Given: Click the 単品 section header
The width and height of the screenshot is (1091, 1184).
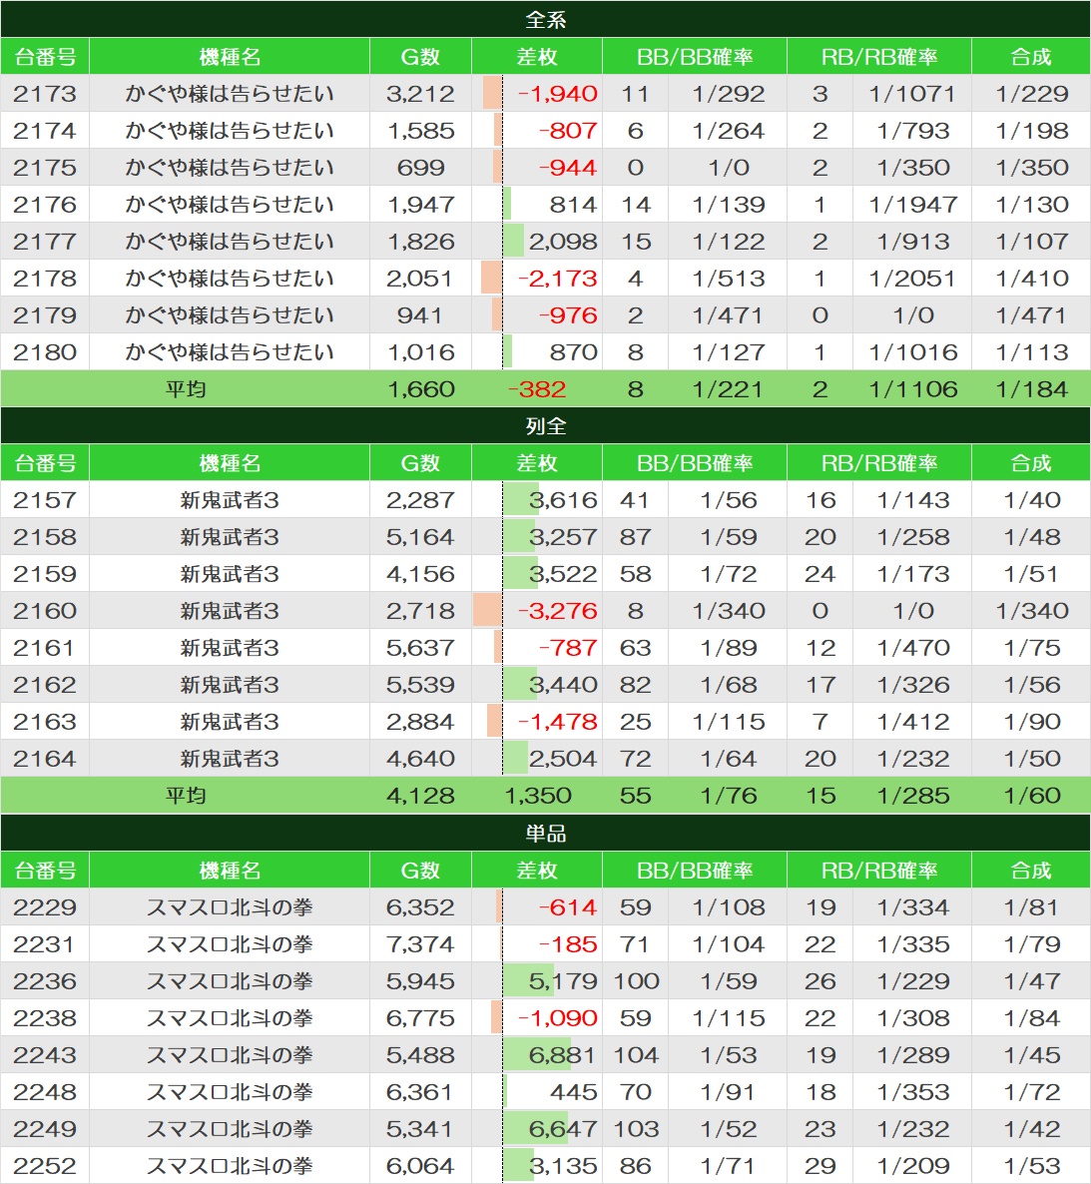Looking at the screenshot, I should [x=545, y=833].
